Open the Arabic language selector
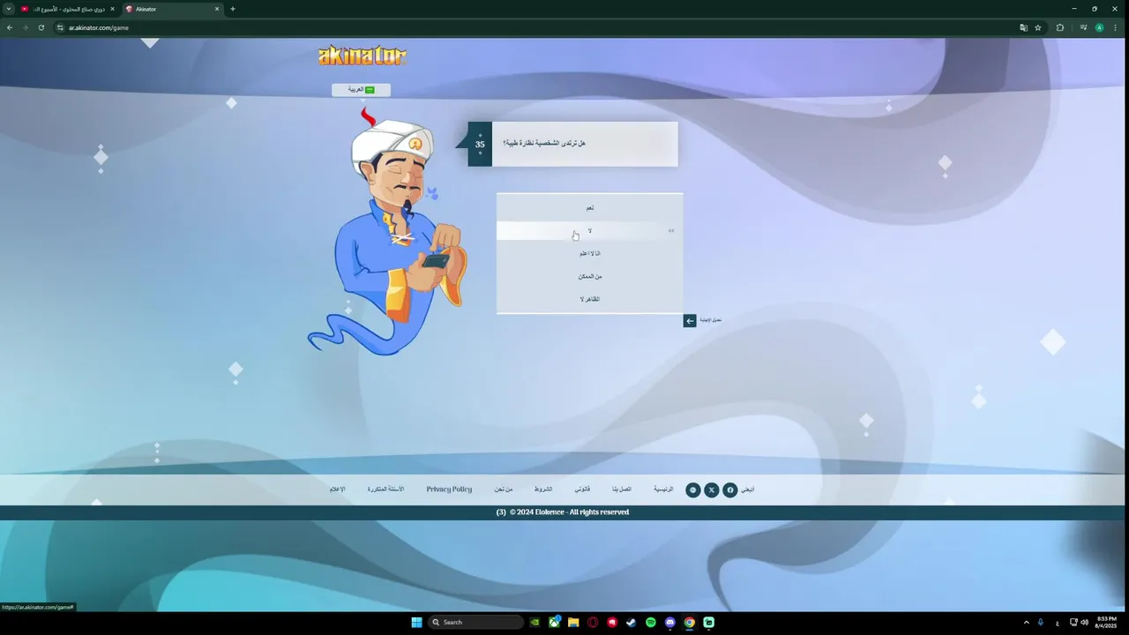Image resolution: width=1129 pixels, height=635 pixels. click(361, 90)
